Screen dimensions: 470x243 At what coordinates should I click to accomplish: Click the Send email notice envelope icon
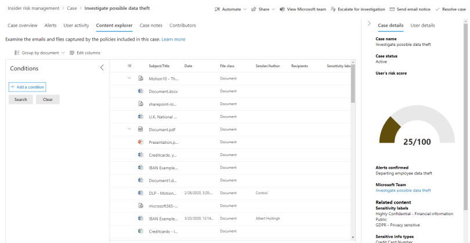click(x=392, y=9)
